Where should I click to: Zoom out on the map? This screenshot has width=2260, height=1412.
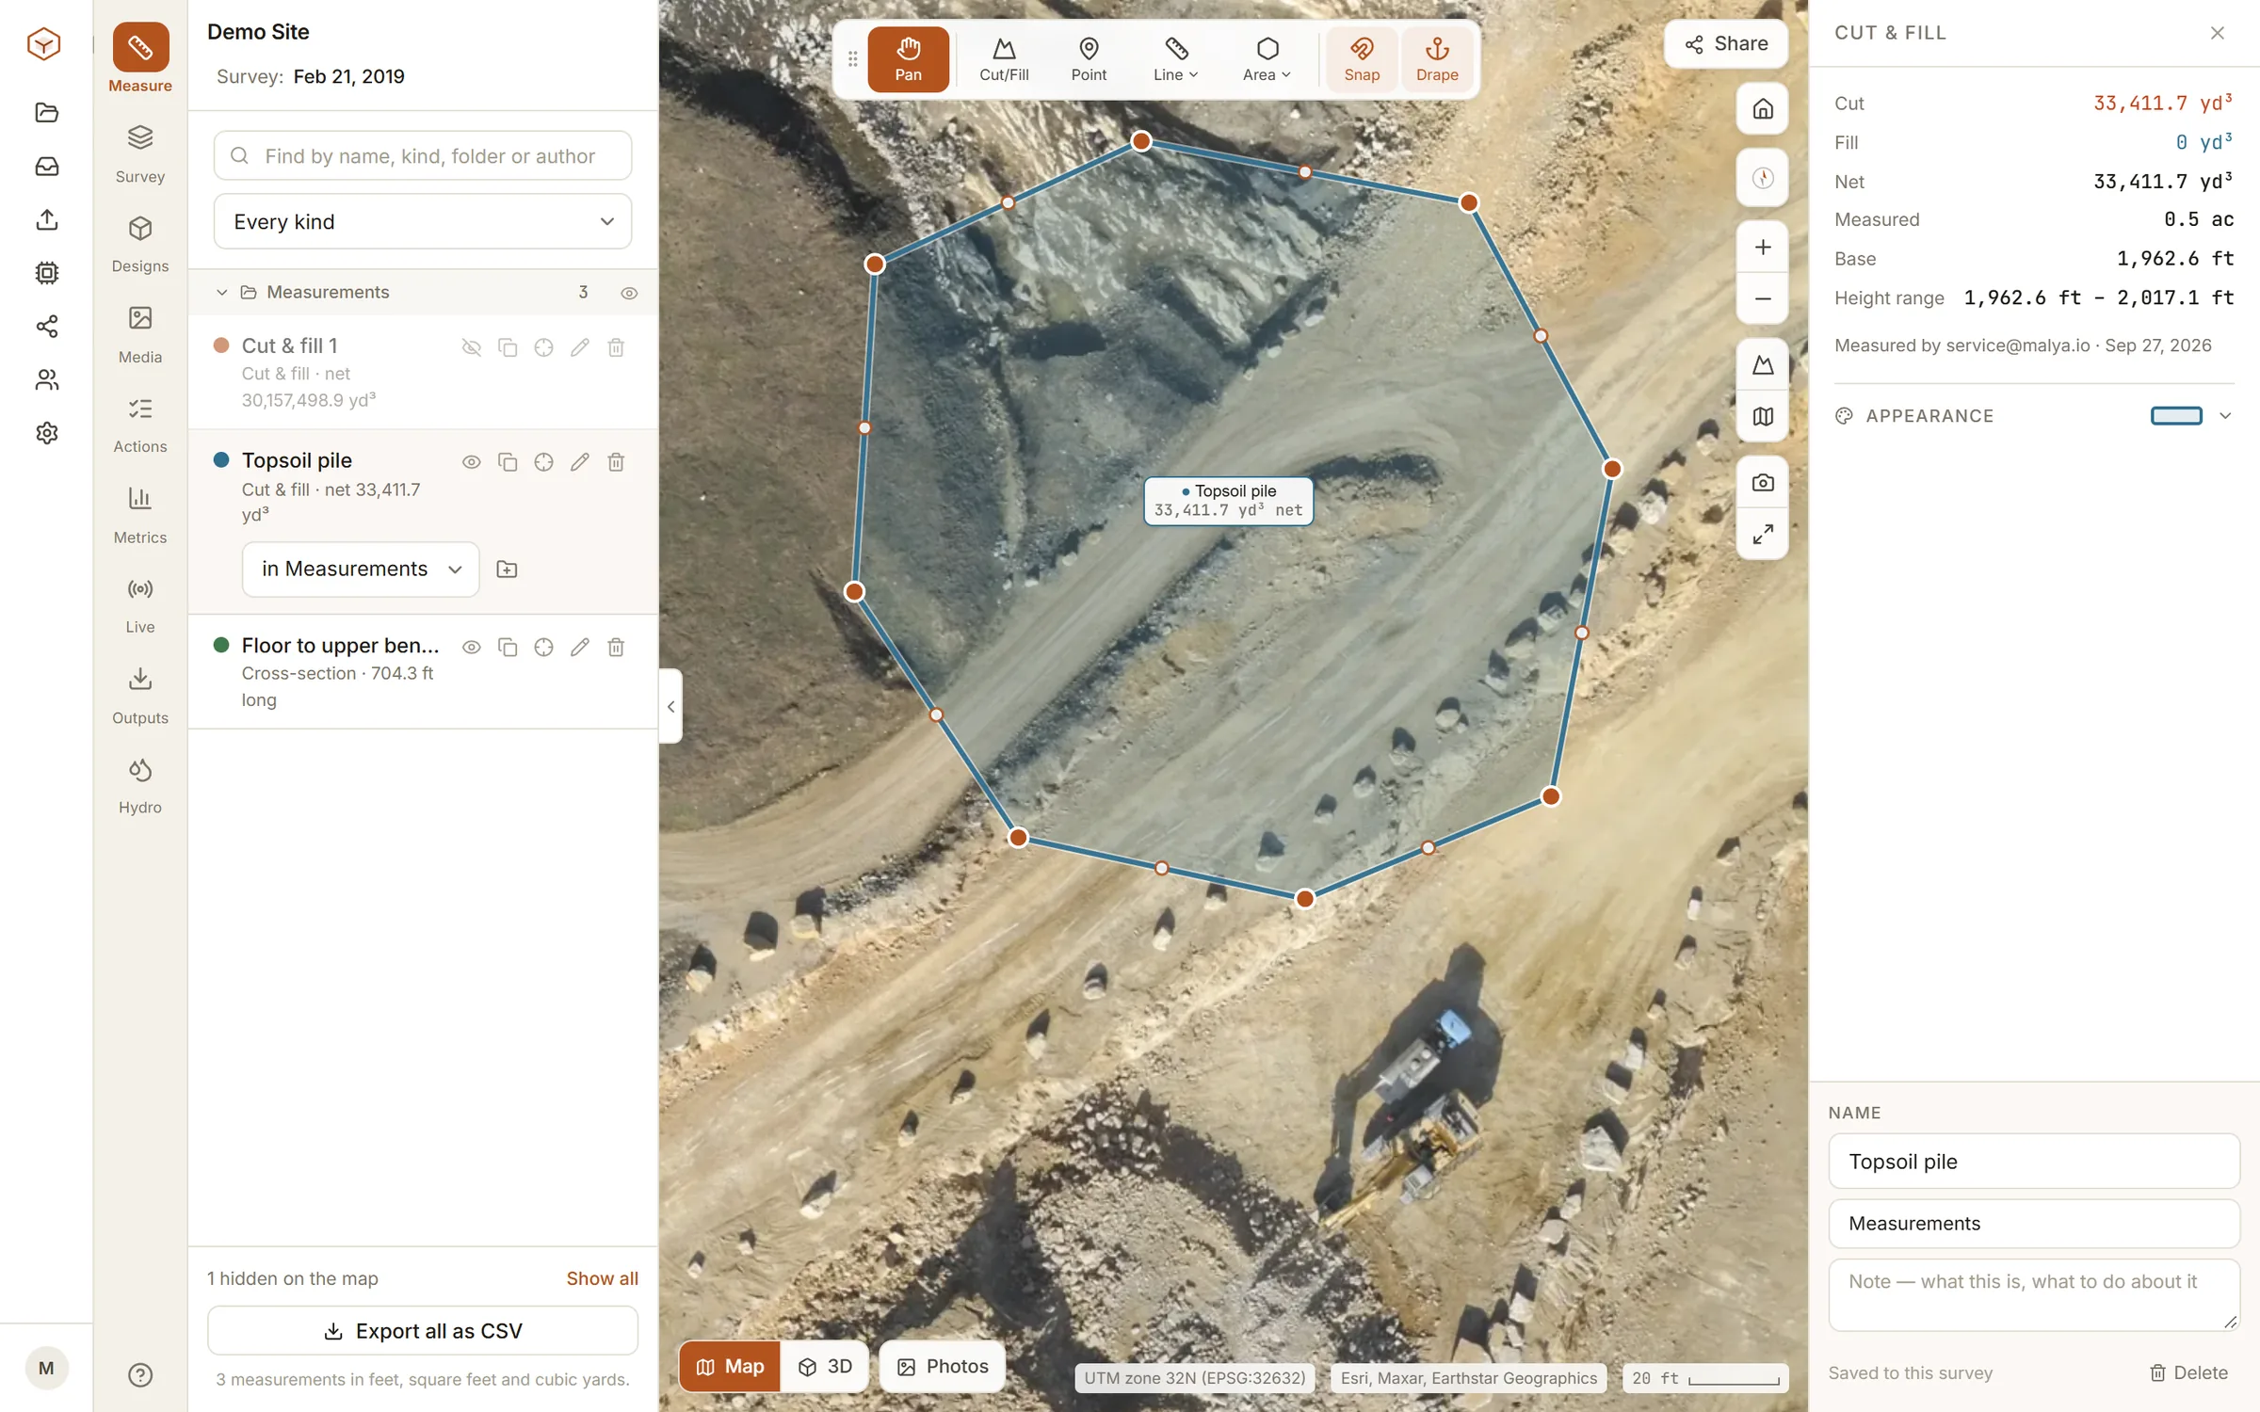(x=1762, y=299)
